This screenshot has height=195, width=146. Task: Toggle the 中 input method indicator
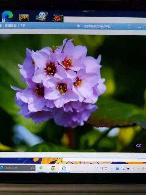point(143,168)
